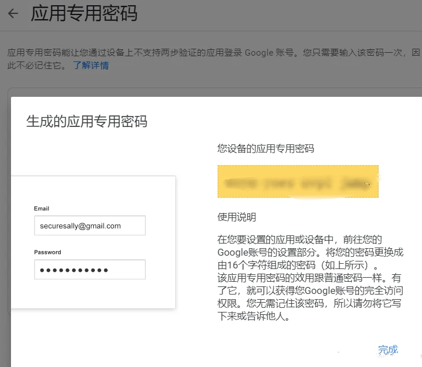Click the 应用专用密码 page title

(x=84, y=13)
